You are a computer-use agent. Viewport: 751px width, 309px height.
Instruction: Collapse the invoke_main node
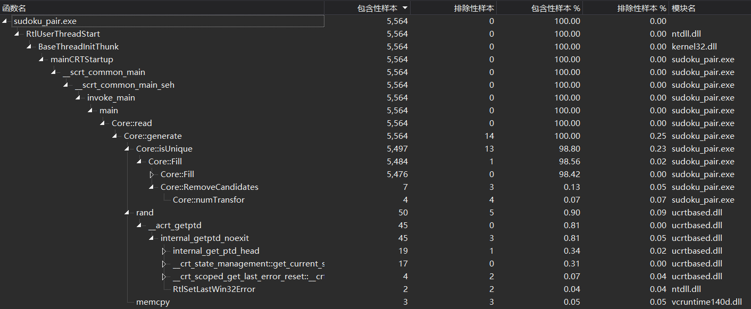(78, 98)
